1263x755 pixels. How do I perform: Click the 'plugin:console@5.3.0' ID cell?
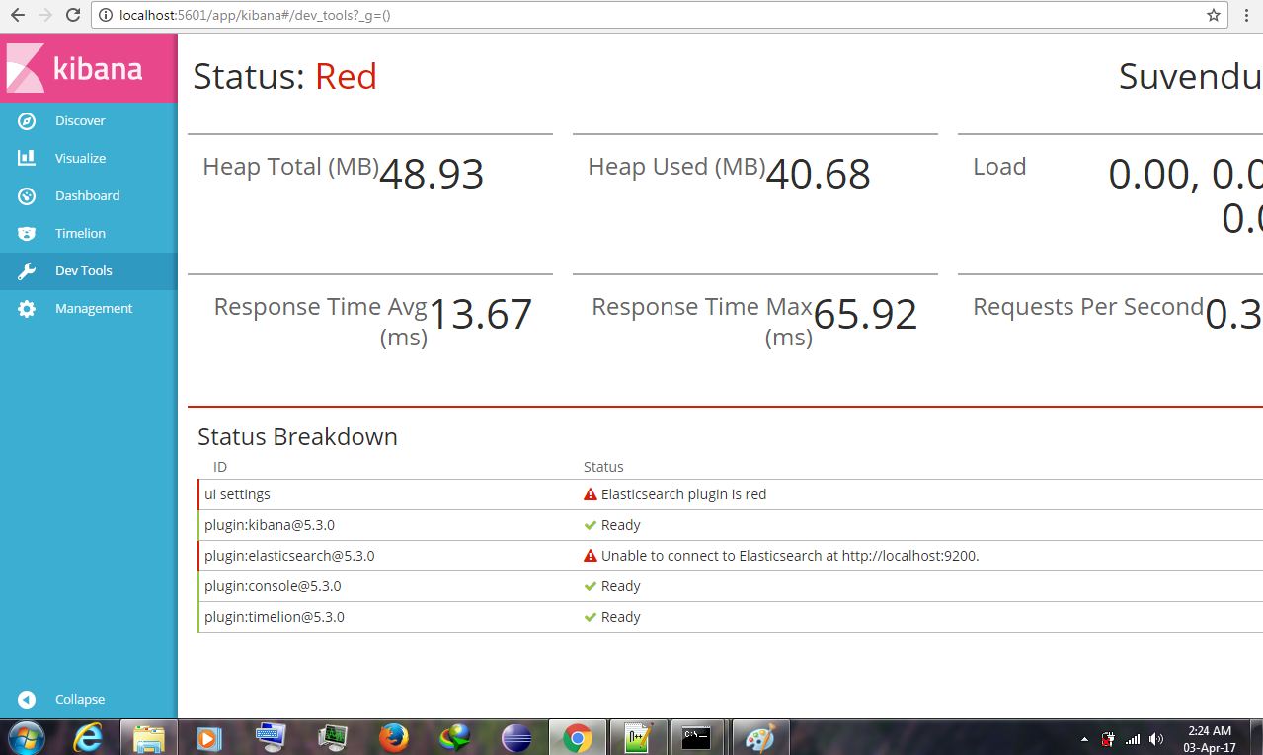coord(273,586)
